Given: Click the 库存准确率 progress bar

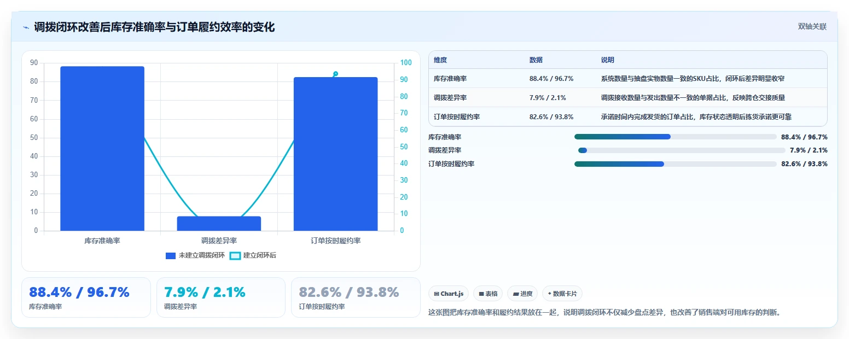Looking at the screenshot, I should (x=675, y=137).
